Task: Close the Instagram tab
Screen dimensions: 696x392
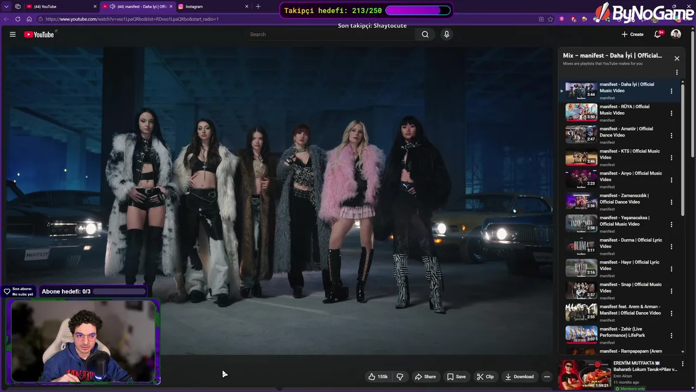Action: 247,7
